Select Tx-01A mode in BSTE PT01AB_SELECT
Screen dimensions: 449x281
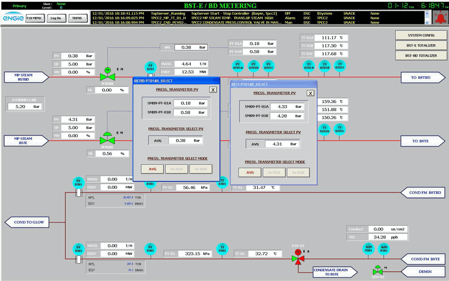[274, 172]
